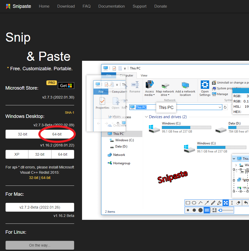Open the SHA-1 link
Viewport: 249px width, 251px height.
click(69, 113)
